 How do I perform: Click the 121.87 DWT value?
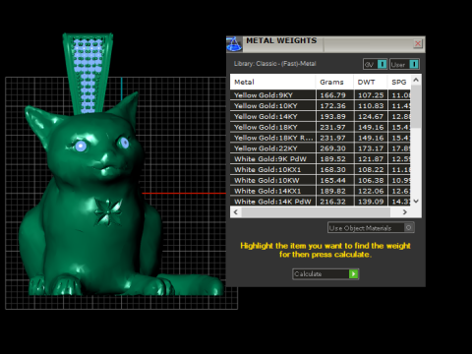click(371, 159)
